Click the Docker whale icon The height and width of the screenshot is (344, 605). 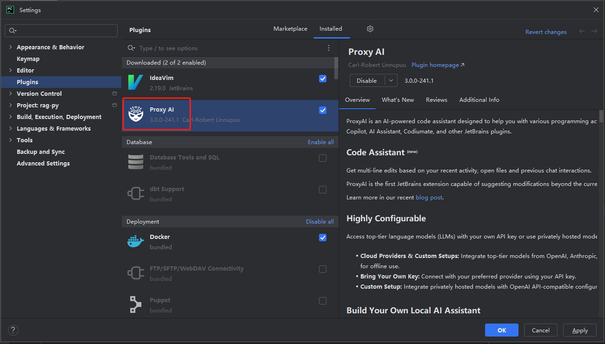[x=136, y=242]
